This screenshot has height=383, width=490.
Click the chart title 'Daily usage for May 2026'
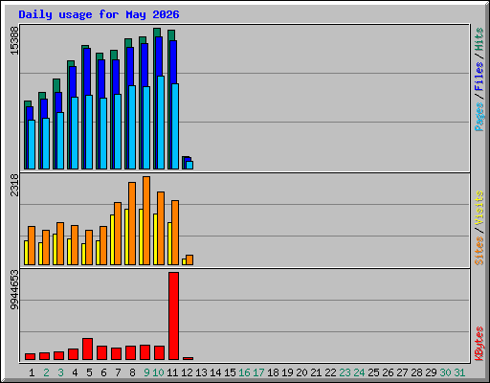(99, 14)
